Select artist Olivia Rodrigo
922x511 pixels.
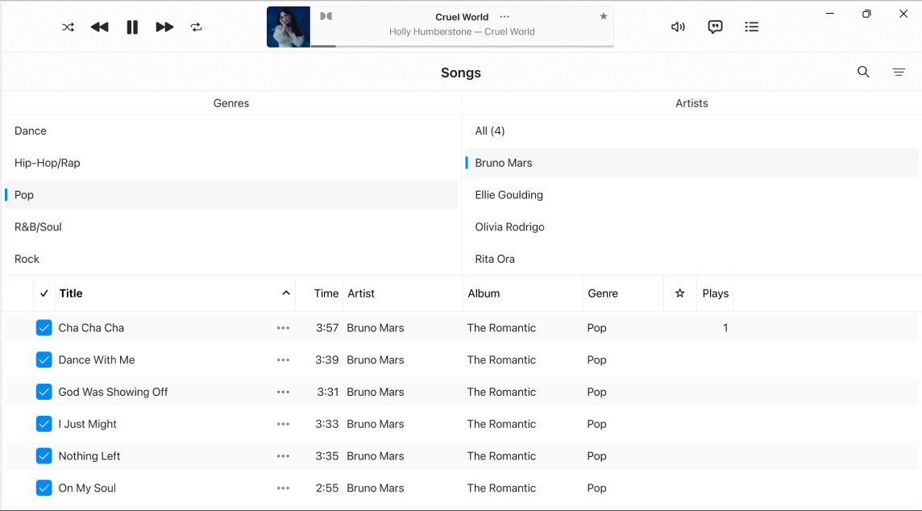(691, 227)
